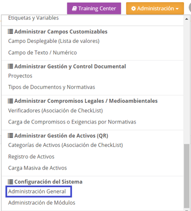Open Carga Masiva de Activos
191x211 pixels.
tap(38, 168)
